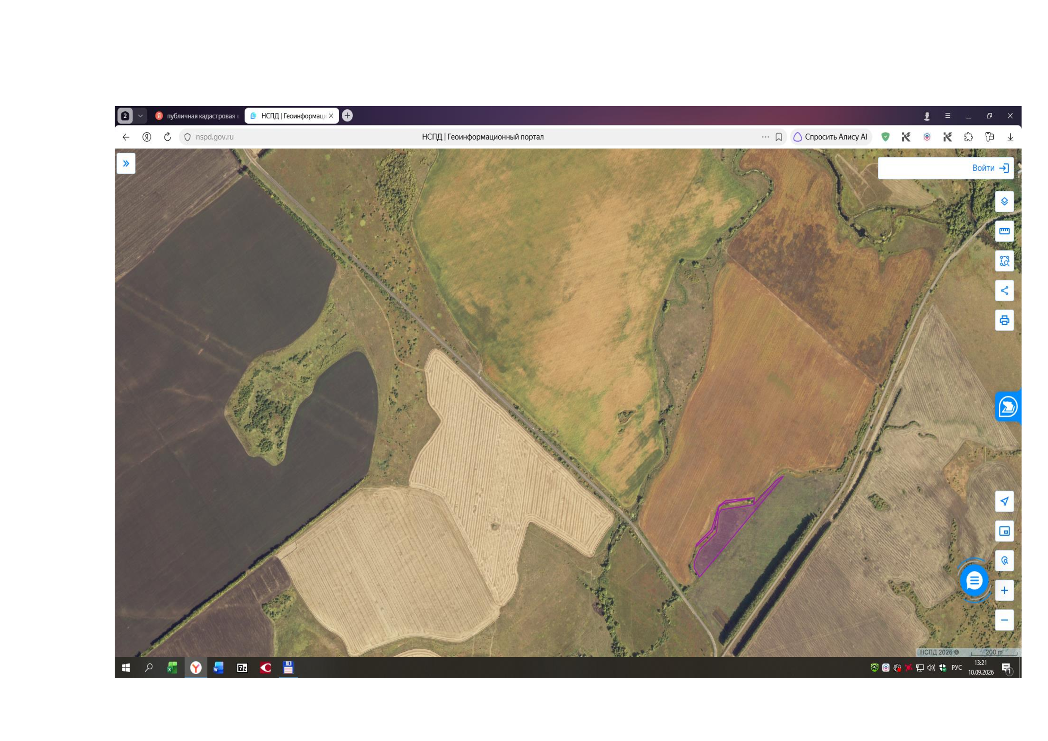Open Excel from the Windows taskbar
This screenshot has height=741, width=1048.
click(x=172, y=668)
